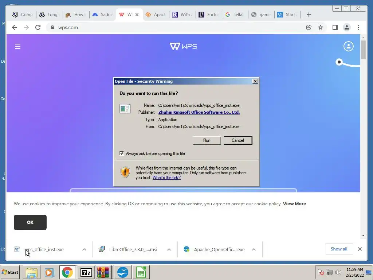The width and height of the screenshot is (373, 280).
Task: Click the vertical scrollbar thumb
Action: (x=363, y=50)
